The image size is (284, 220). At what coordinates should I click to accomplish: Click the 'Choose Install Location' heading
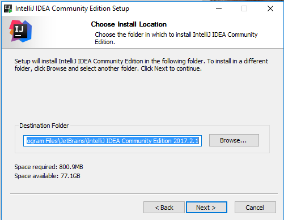coord(129,24)
